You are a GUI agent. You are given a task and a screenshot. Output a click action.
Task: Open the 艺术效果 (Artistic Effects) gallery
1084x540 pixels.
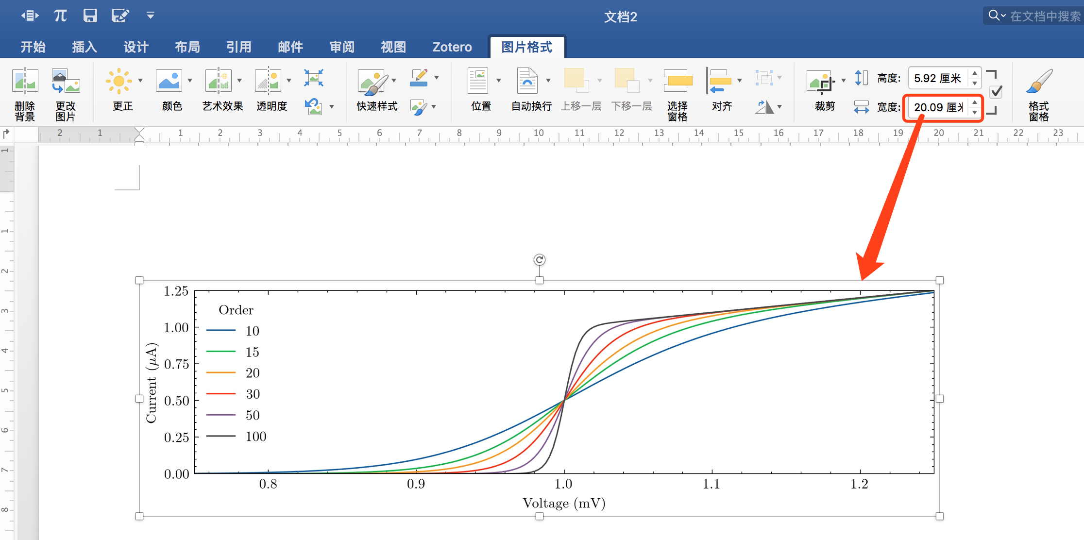coord(221,92)
